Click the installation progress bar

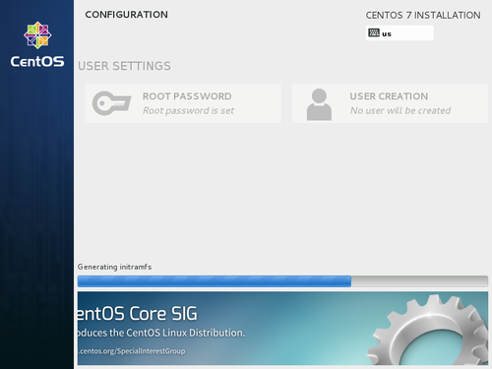tap(282, 281)
